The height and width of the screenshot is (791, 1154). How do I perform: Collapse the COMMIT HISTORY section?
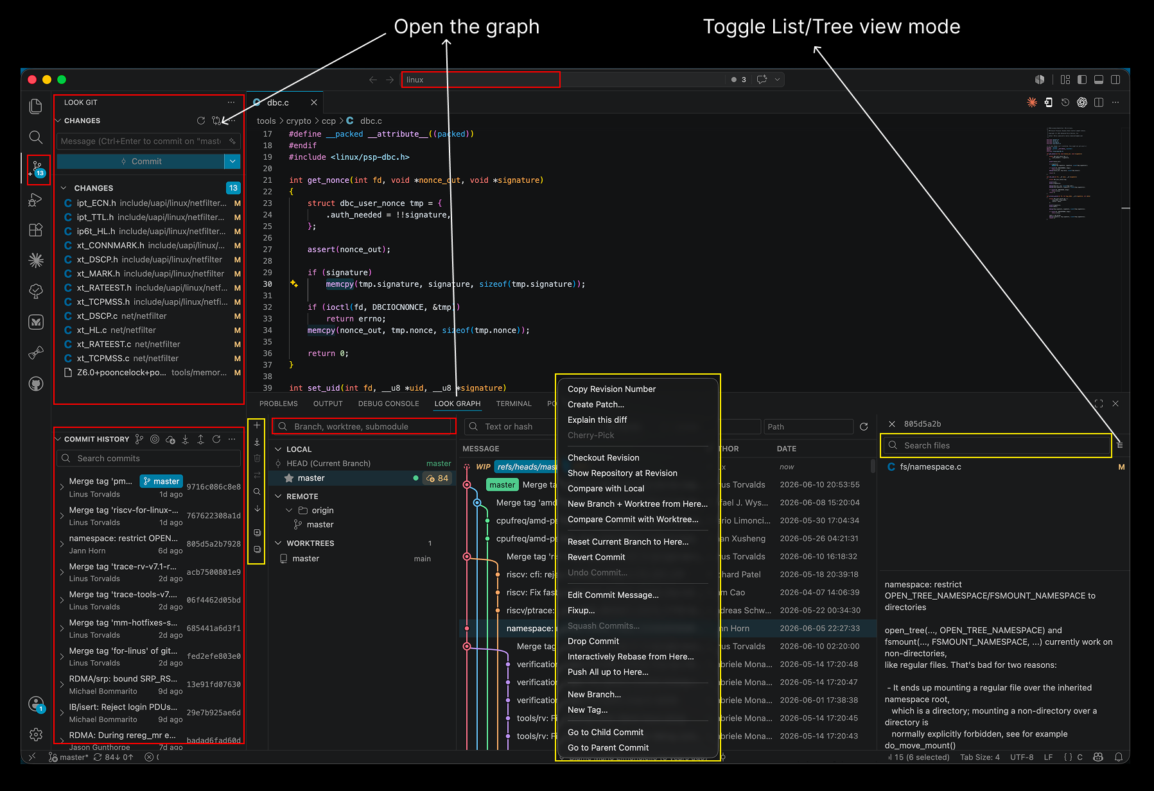coord(58,439)
